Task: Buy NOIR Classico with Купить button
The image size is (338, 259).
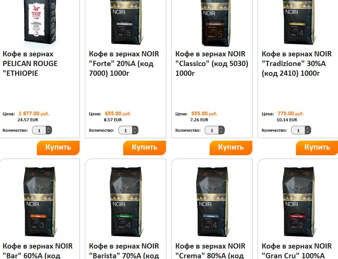Action: pos(231,148)
